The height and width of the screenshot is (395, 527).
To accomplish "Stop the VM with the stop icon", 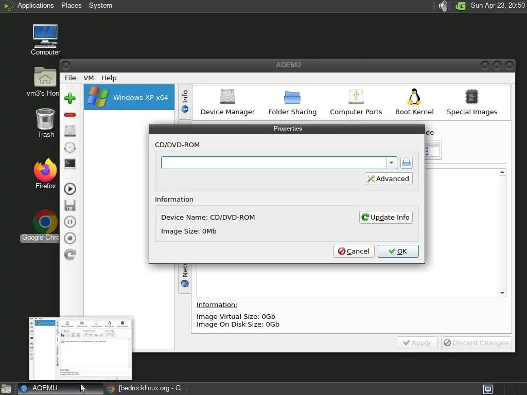I will [70, 238].
